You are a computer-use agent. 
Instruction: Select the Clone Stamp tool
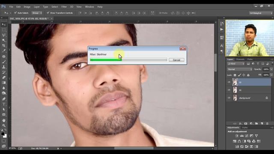4,67
